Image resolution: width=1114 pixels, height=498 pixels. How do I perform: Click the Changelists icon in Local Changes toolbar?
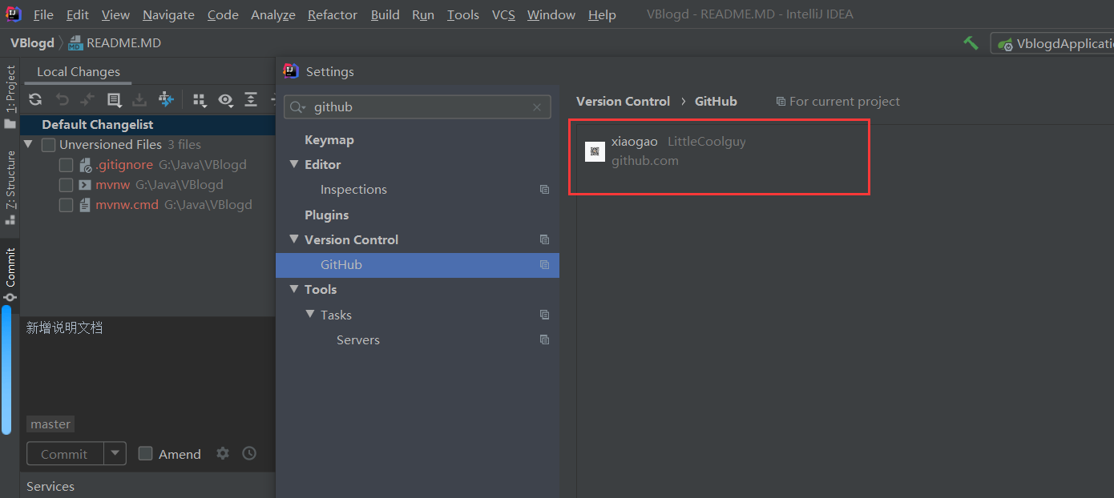click(114, 99)
